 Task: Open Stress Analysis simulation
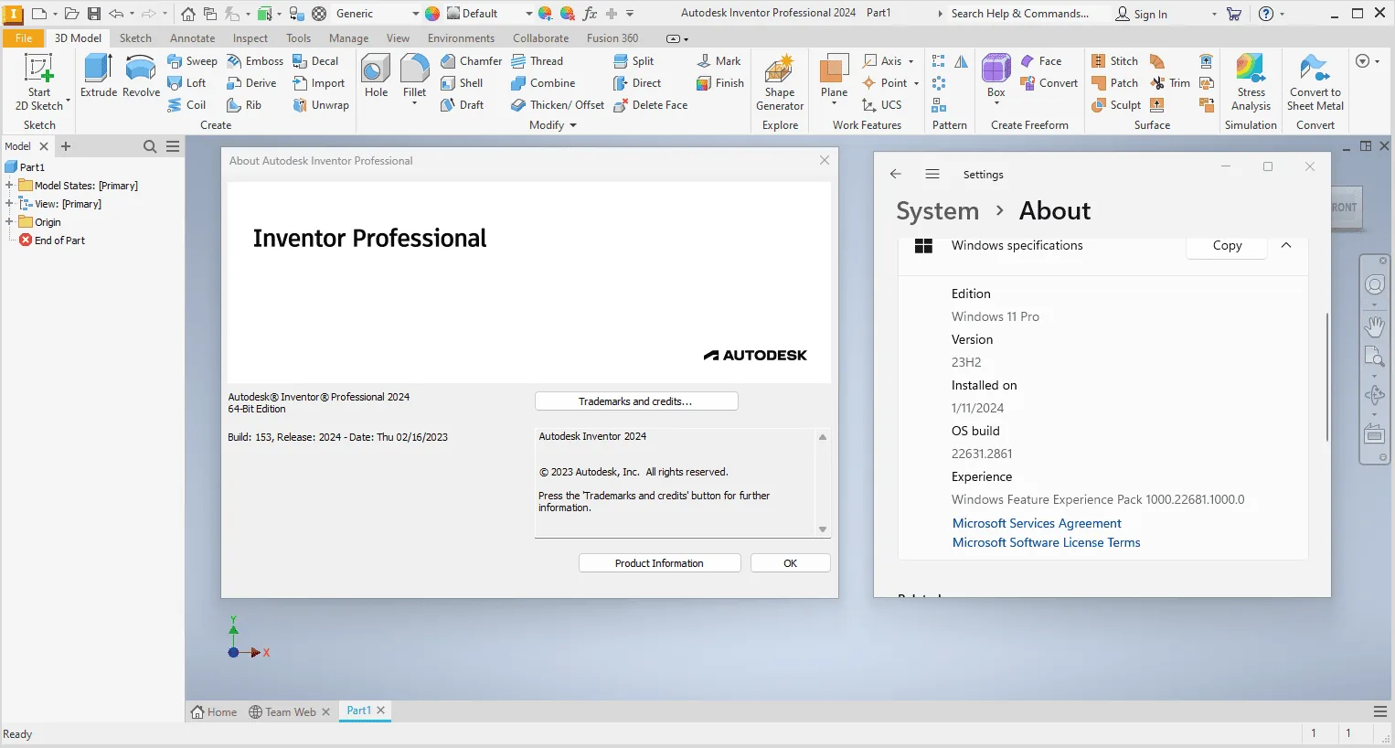pyautogui.click(x=1251, y=82)
